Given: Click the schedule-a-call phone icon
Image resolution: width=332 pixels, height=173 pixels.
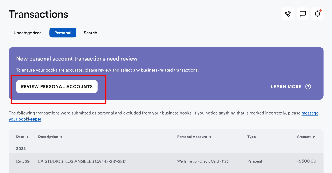Looking at the screenshot, I should click(288, 13).
